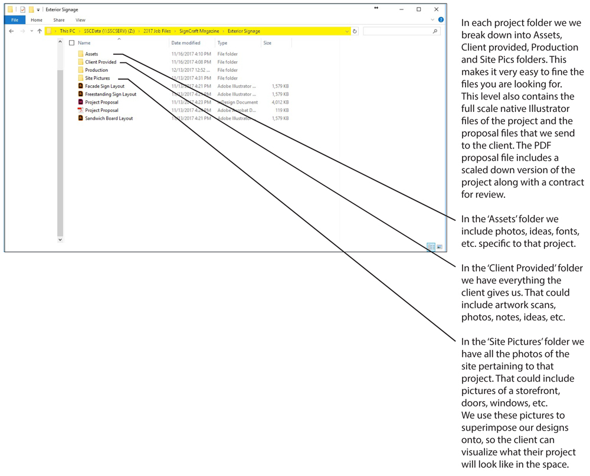This screenshot has height=476, width=590.
Task: Click the Up one level arrow
Action: point(40,31)
